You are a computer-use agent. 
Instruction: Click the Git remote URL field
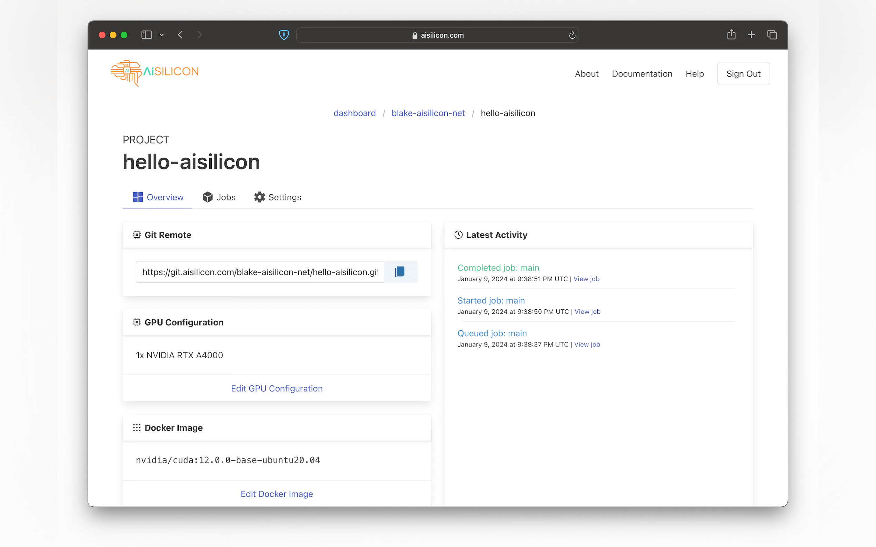pos(260,272)
